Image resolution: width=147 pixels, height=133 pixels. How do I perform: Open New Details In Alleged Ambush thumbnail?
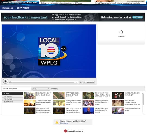coord(118,103)
